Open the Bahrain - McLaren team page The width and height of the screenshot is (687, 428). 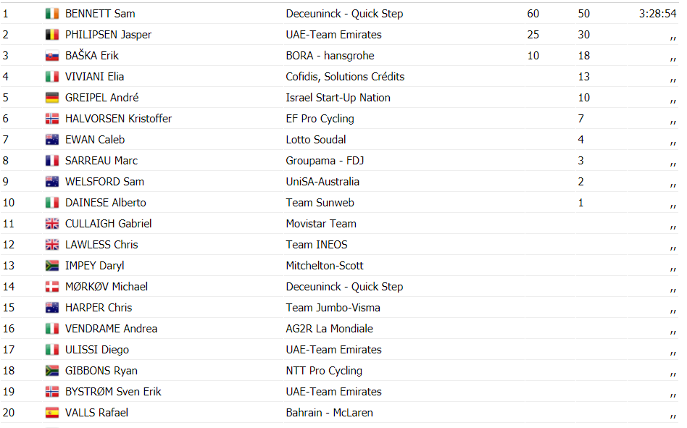tap(330, 413)
